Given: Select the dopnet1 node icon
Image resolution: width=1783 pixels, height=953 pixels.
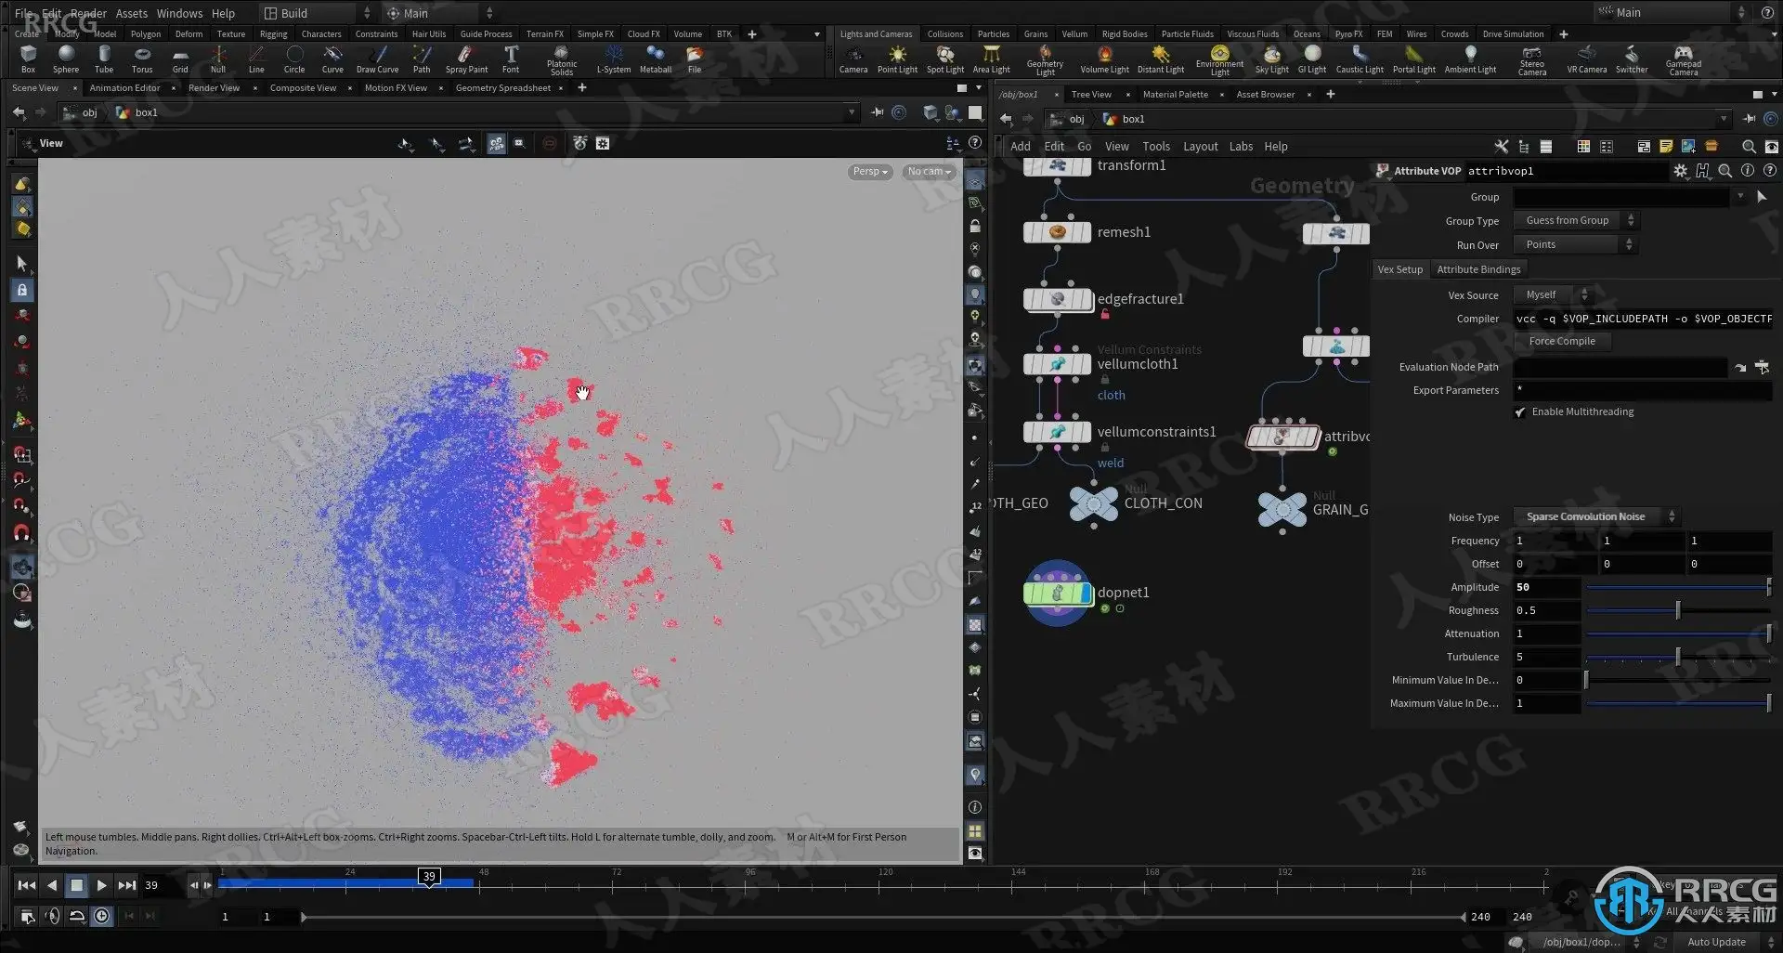Looking at the screenshot, I should point(1058,593).
